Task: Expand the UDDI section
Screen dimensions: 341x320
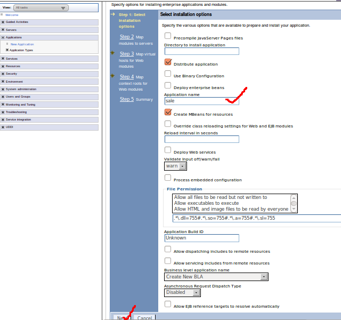Action: (x=3, y=127)
